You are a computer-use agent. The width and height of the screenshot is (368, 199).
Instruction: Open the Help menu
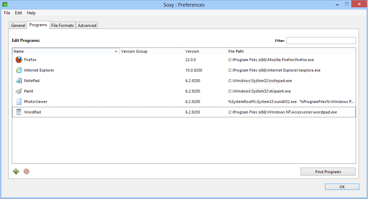pos(31,13)
